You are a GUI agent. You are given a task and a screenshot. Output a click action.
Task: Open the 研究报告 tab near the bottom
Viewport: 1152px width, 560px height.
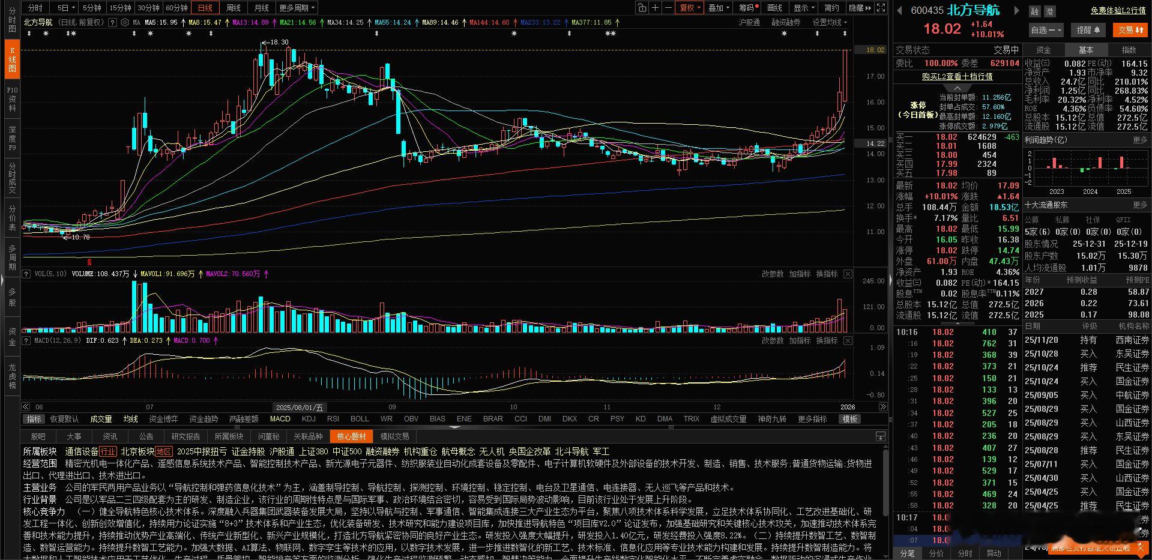point(186,436)
